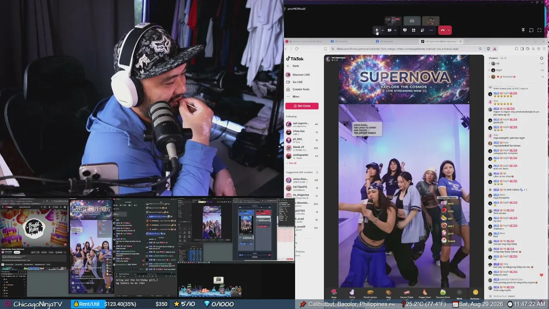Open the s1ms.live followed channel

tap(302, 132)
